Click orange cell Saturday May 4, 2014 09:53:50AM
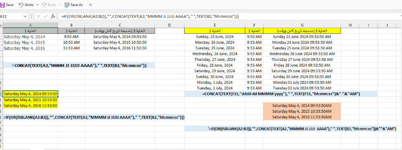 tap(302, 105)
